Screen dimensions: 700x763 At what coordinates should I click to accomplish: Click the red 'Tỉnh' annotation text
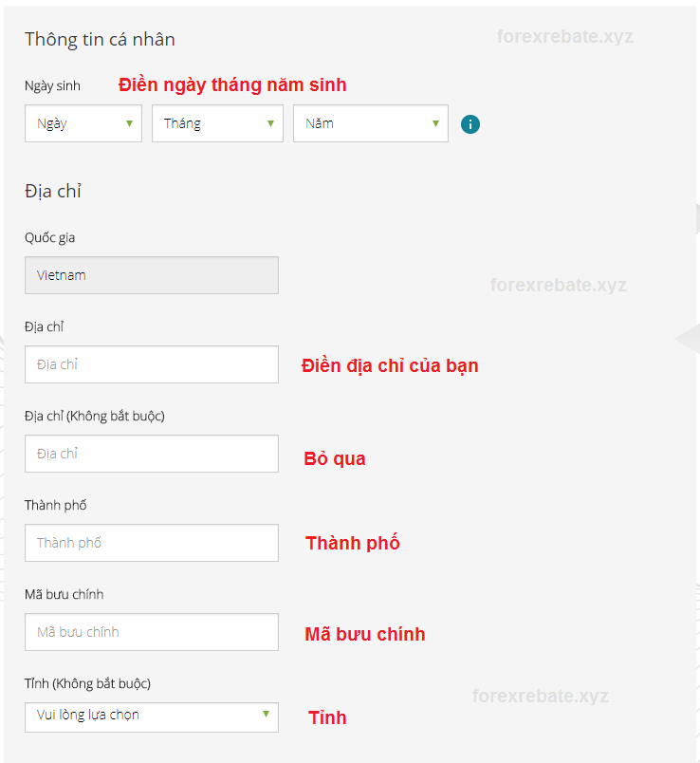(327, 717)
